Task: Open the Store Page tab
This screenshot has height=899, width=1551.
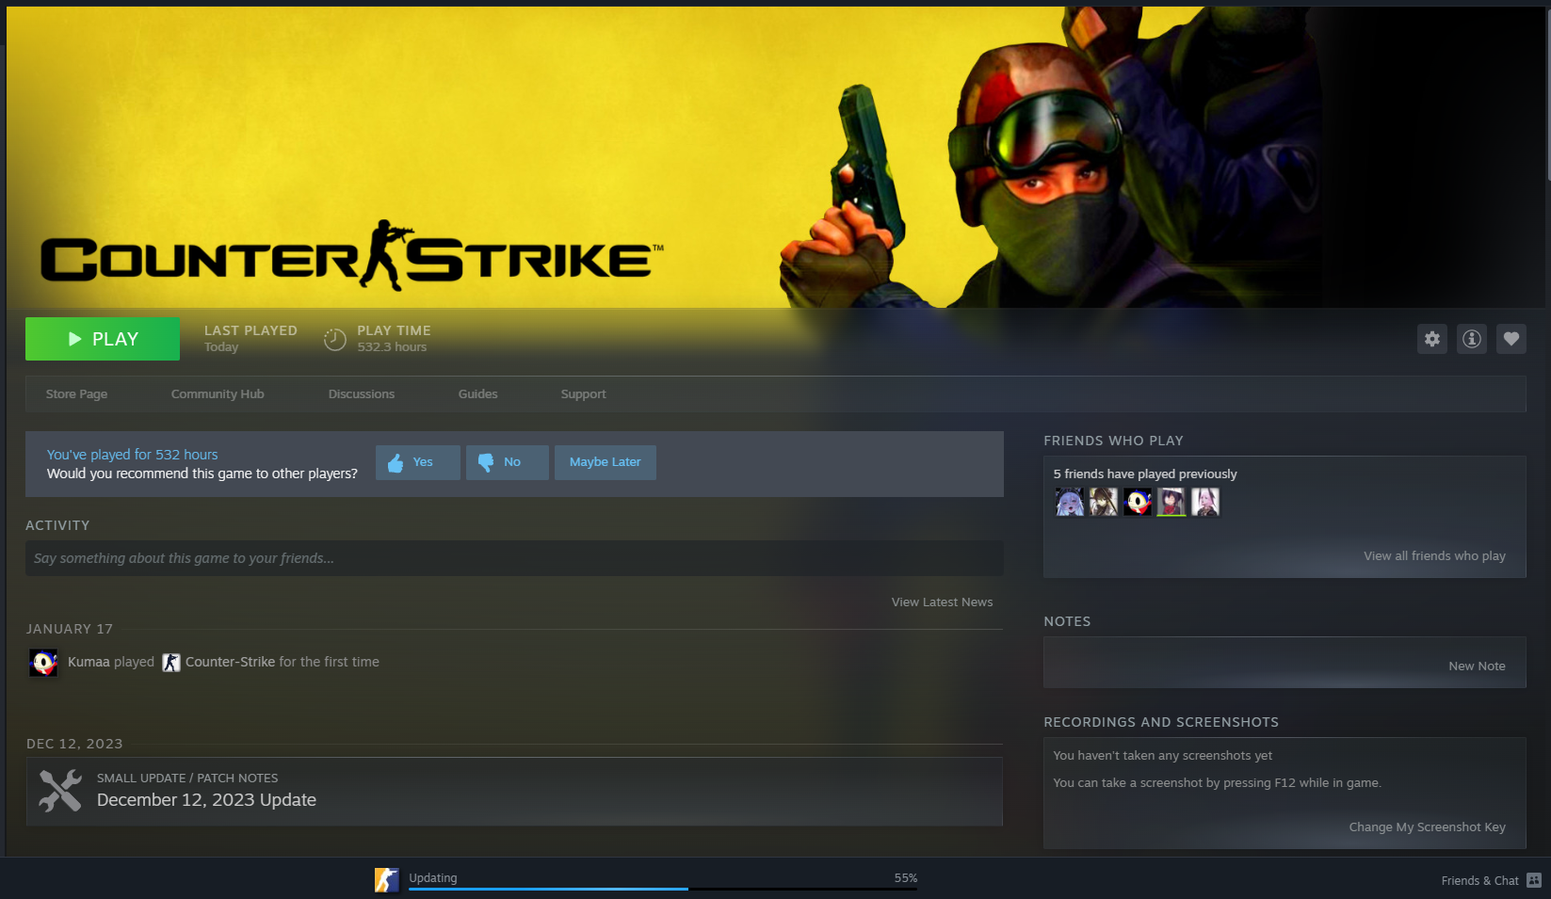Action: tap(76, 394)
